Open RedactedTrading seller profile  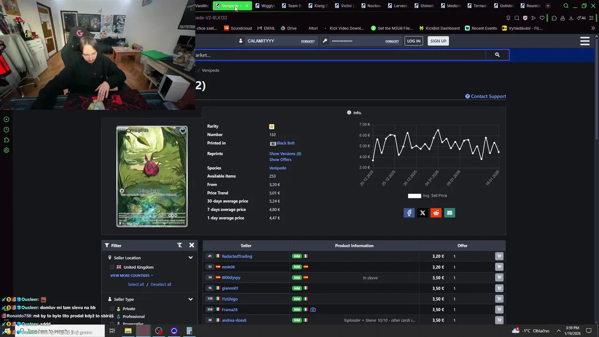237,256
